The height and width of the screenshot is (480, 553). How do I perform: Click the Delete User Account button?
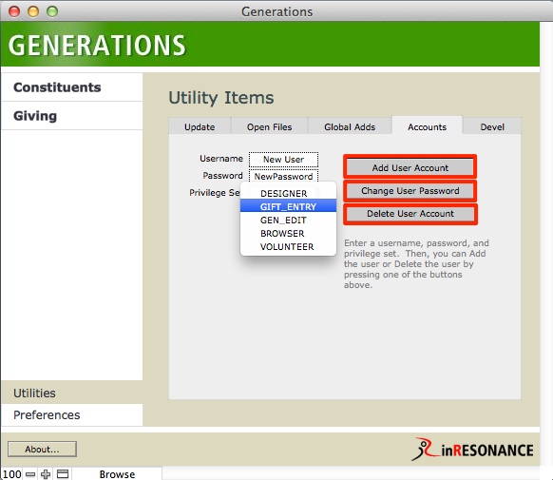tap(410, 213)
